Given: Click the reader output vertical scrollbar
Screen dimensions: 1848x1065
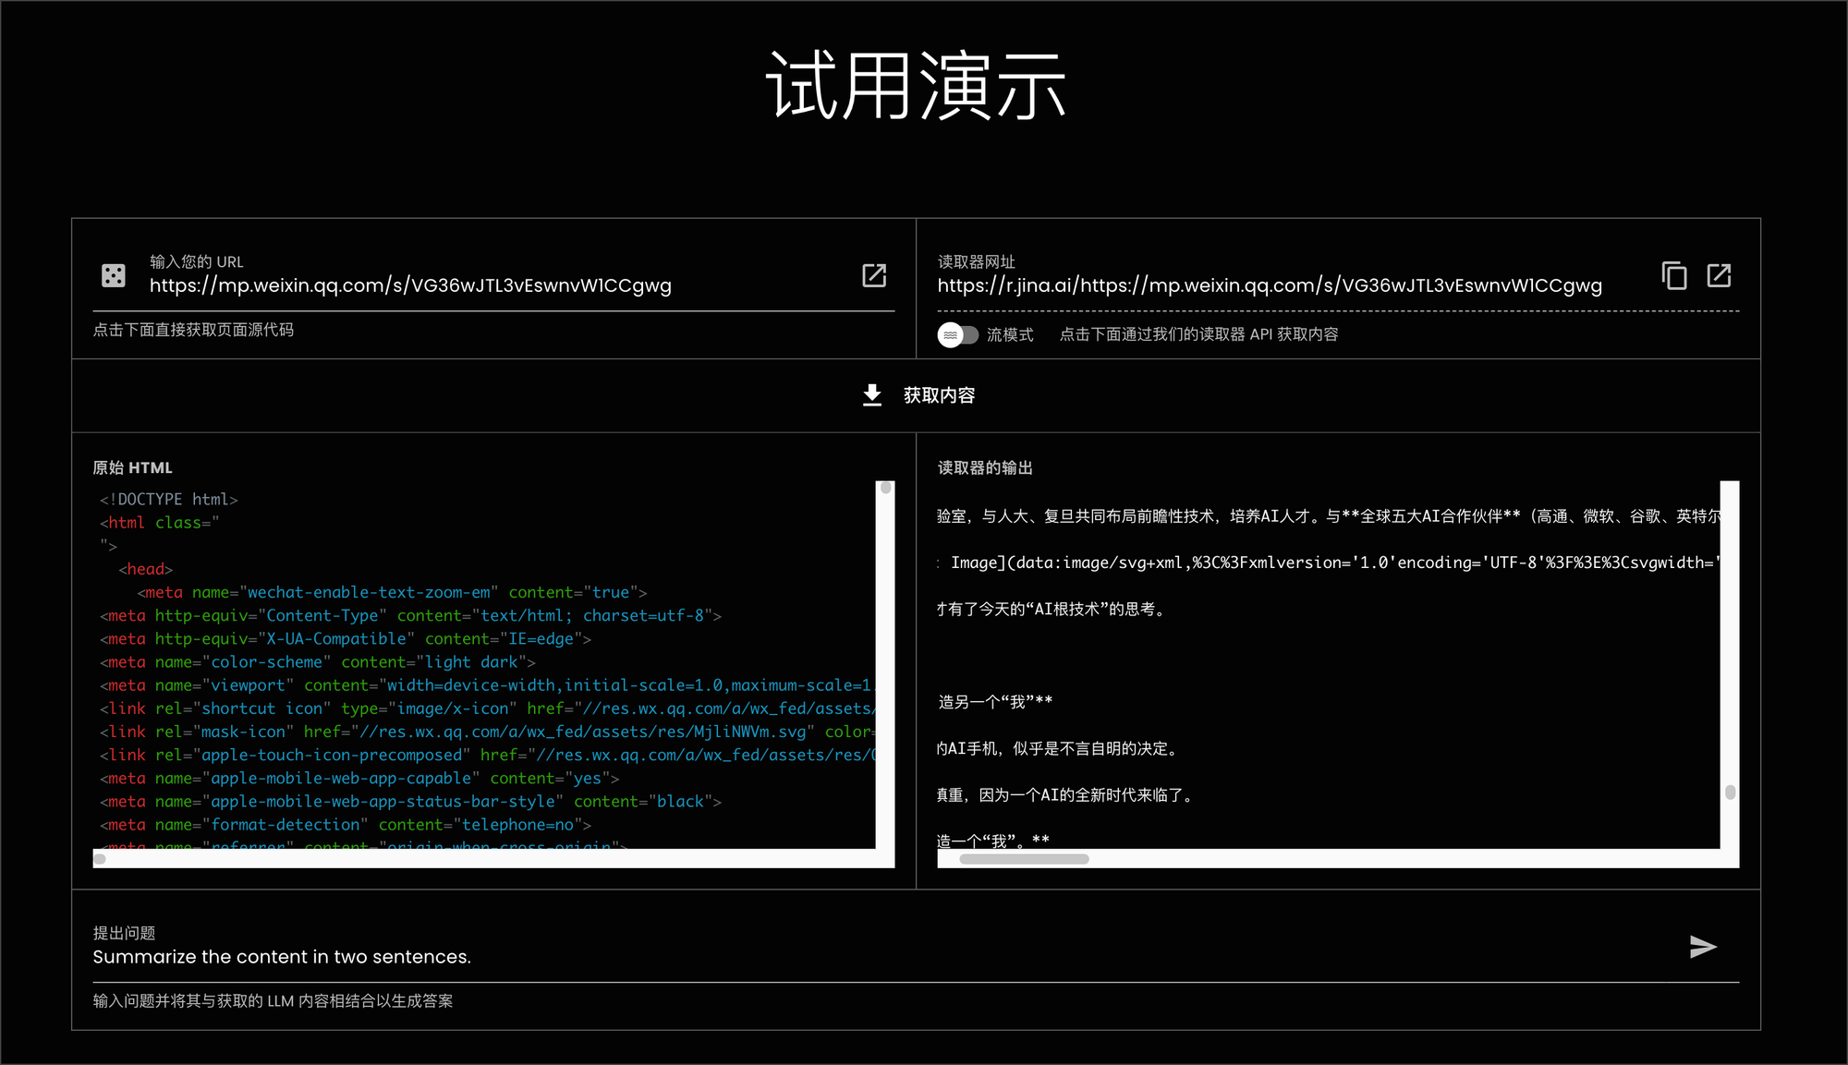Looking at the screenshot, I should point(1730,792).
